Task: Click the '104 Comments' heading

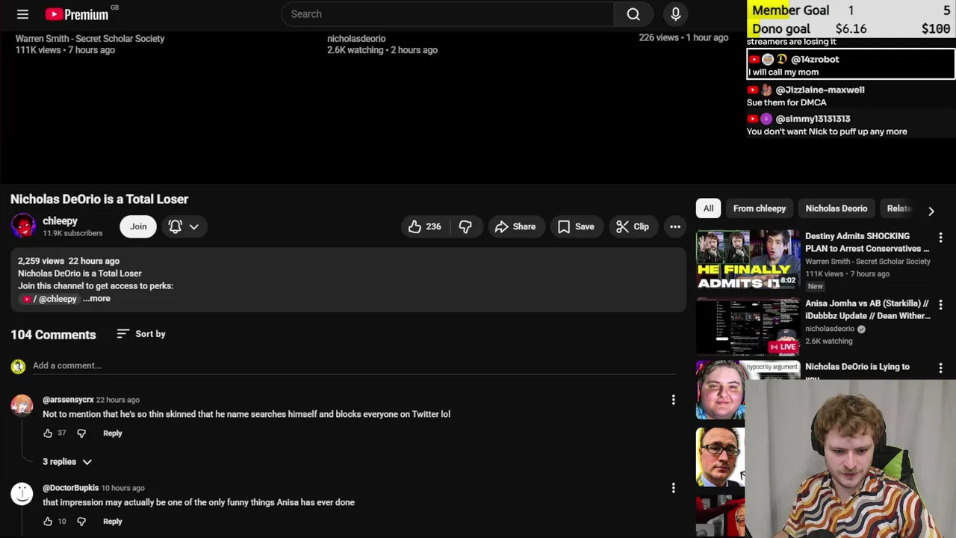Action: (x=53, y=335)
